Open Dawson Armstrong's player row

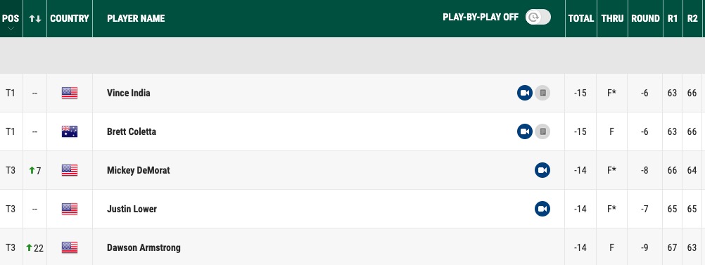[352, 247]
